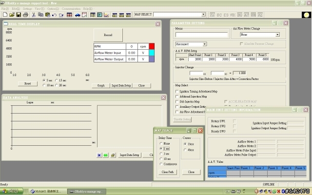
Task: Select 1box cursor option
Action: click(x=185, y=144)
